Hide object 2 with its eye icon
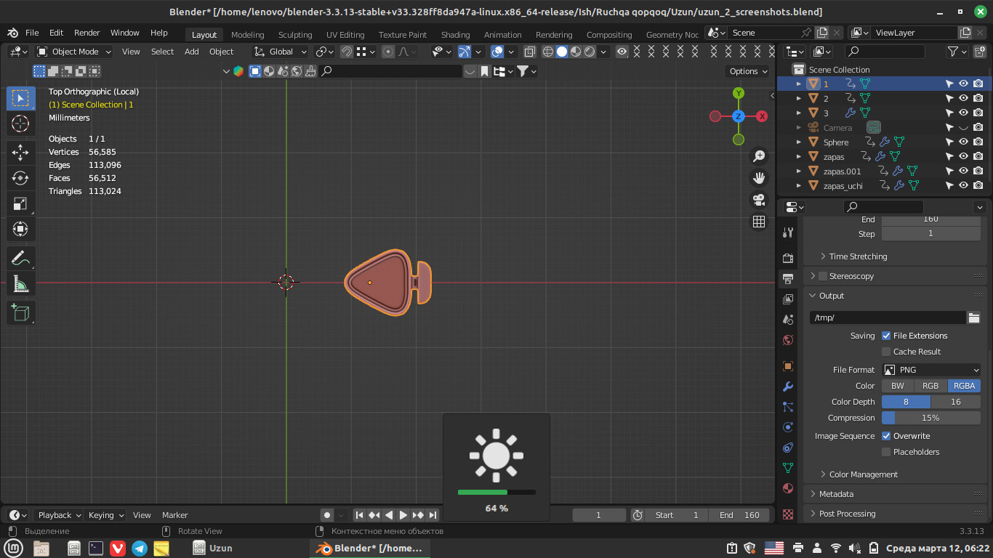 coord(963,98)
